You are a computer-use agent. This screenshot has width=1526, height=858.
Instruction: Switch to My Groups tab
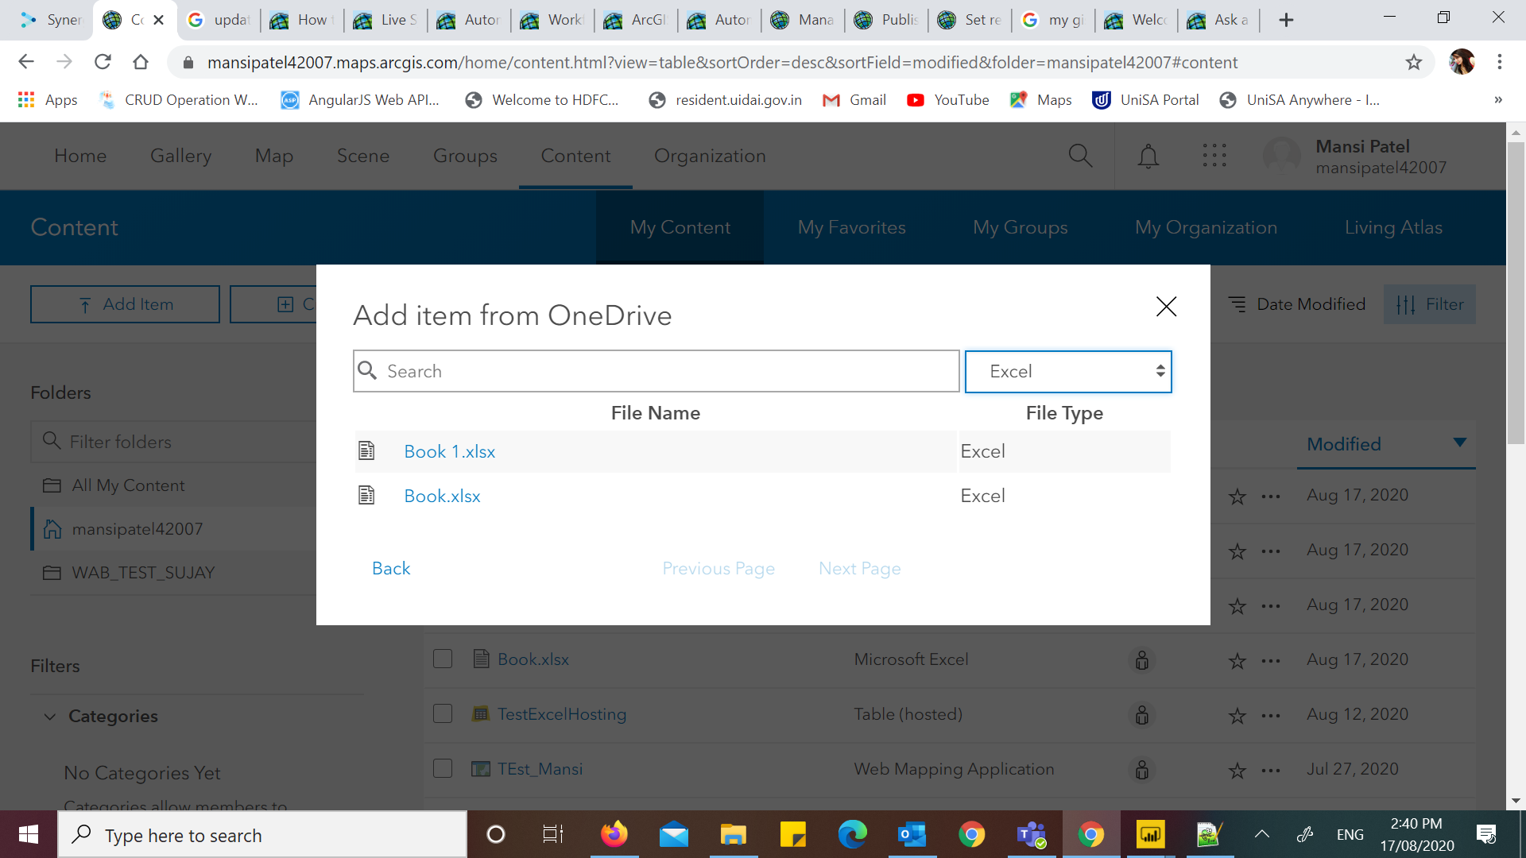pos(1021,227)
